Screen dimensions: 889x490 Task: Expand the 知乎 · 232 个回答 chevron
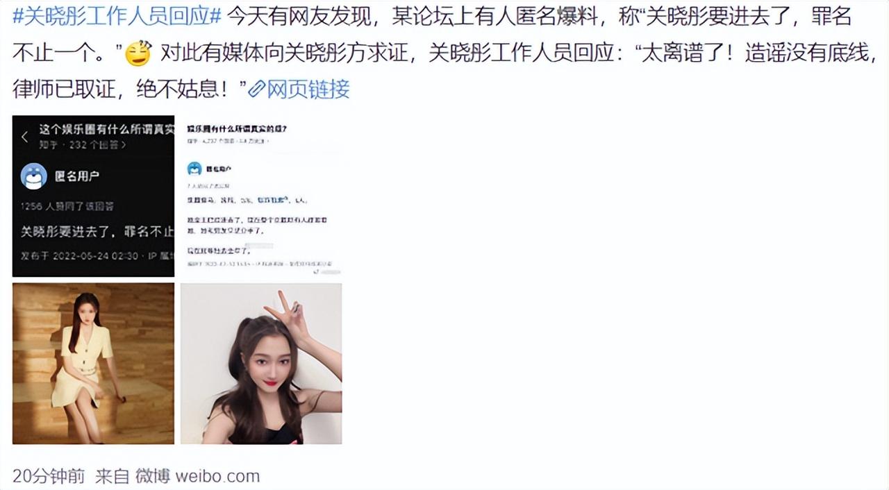point(124,145)
